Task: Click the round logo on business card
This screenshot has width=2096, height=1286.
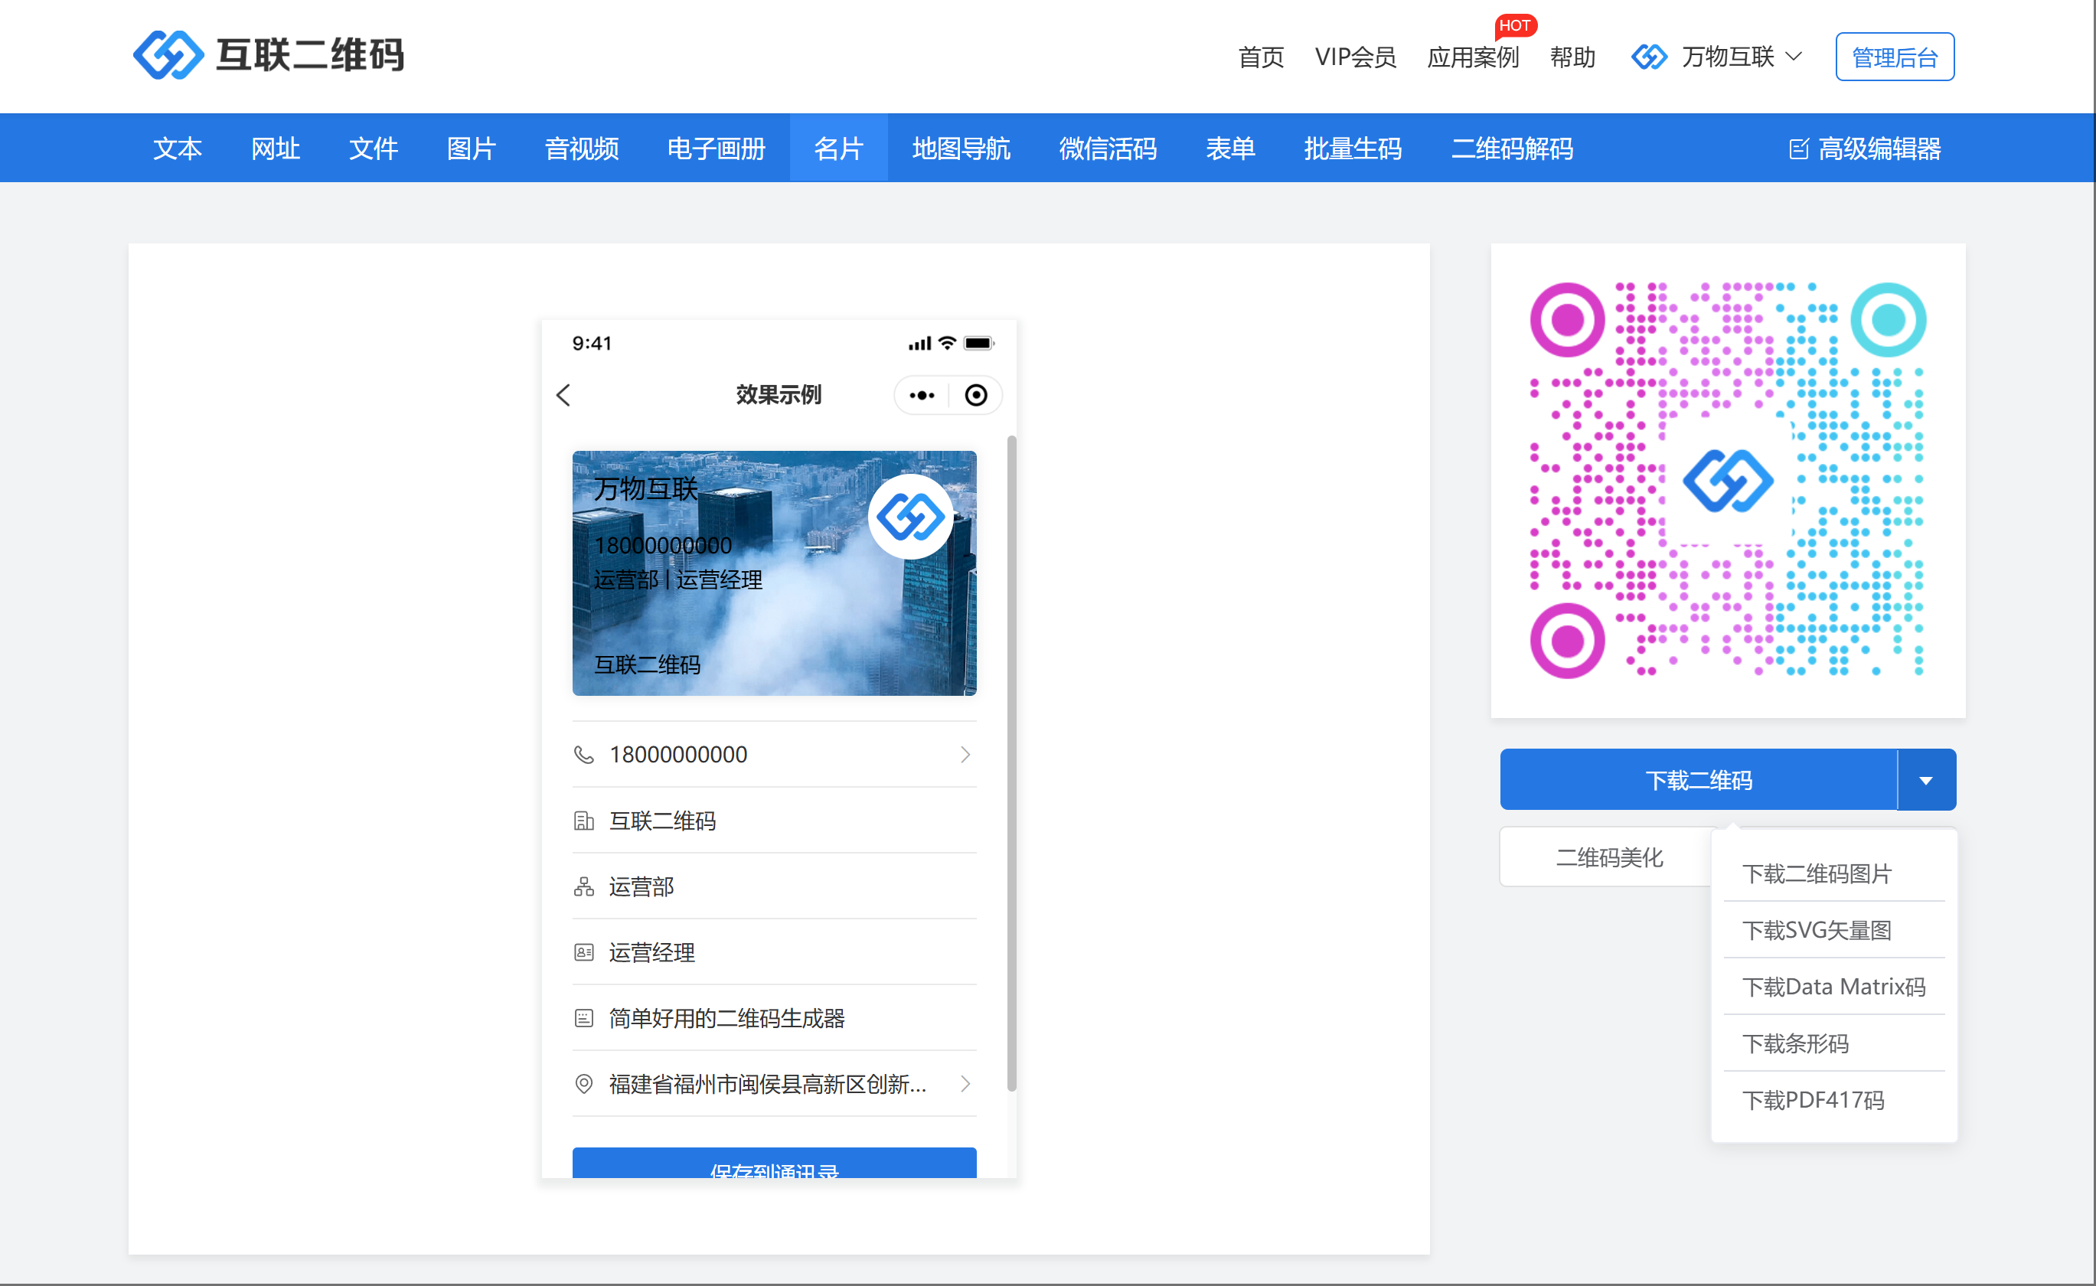Action: (x=910, y=516)
